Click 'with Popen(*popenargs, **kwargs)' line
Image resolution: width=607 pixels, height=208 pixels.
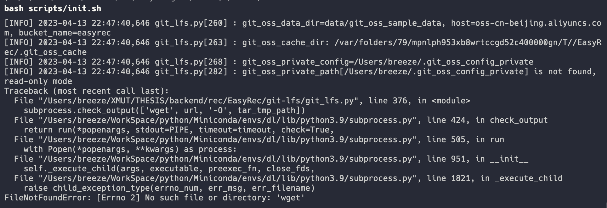click(130, 149)
